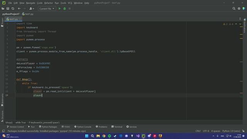
Task: Click the Stop square icon in the toolbar
Action: point(69,8)
